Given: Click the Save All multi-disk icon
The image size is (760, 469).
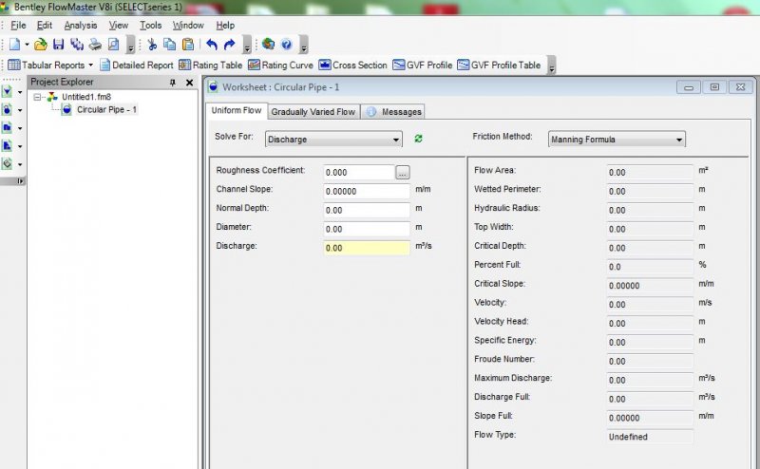Looking at the screenshot, I should coord(77,45).
